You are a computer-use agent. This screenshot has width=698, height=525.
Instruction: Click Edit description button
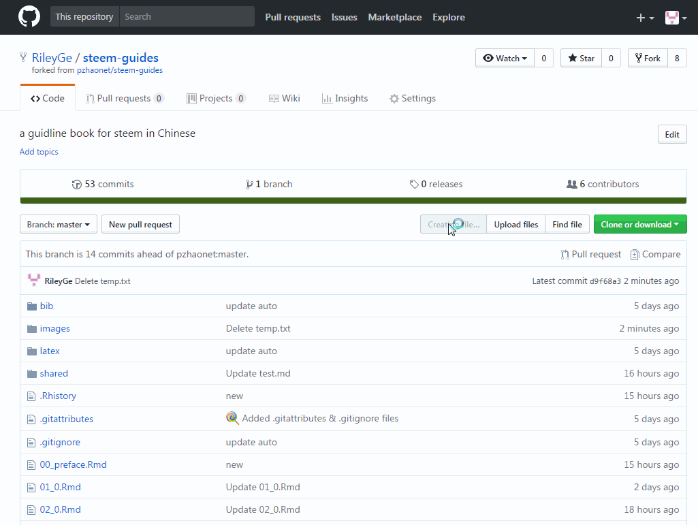tap(672, 134)
